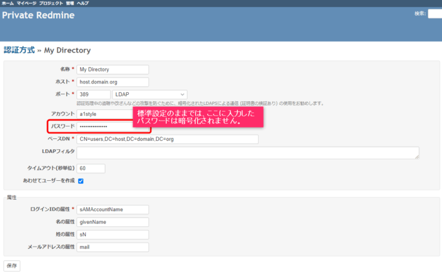Open the プロジェクト menu item
Screen dimensions: 442x275
(x=51, y=3)
